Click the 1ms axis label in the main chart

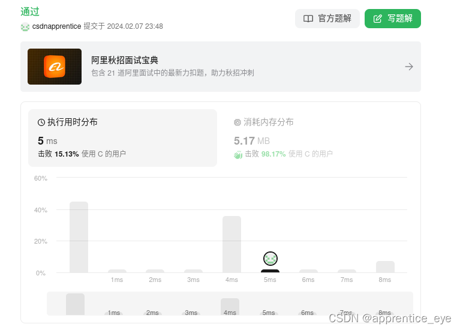(117, 280)
